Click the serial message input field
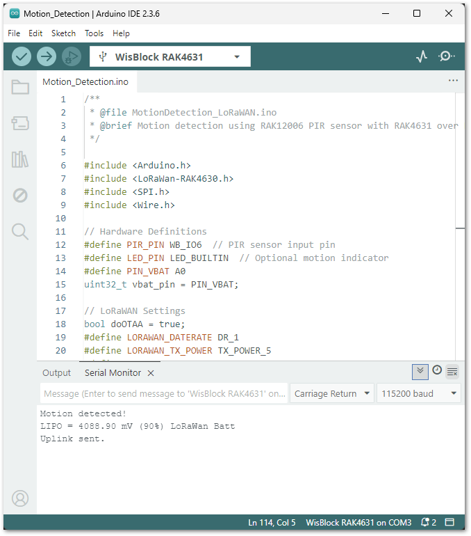The height and width of the screenshot is (536, 471). (165, 393)
